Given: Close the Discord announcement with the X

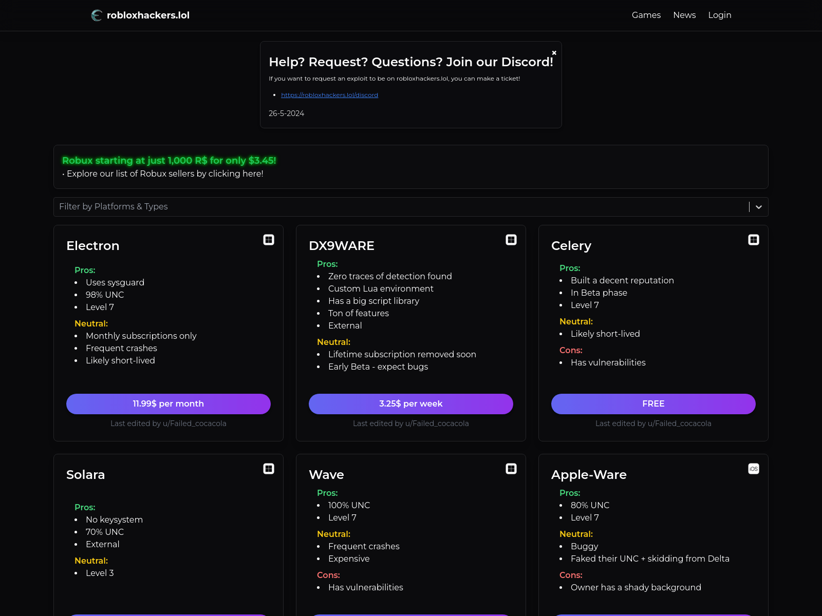Looking at the screenshot, I should [x=554, y=53].
